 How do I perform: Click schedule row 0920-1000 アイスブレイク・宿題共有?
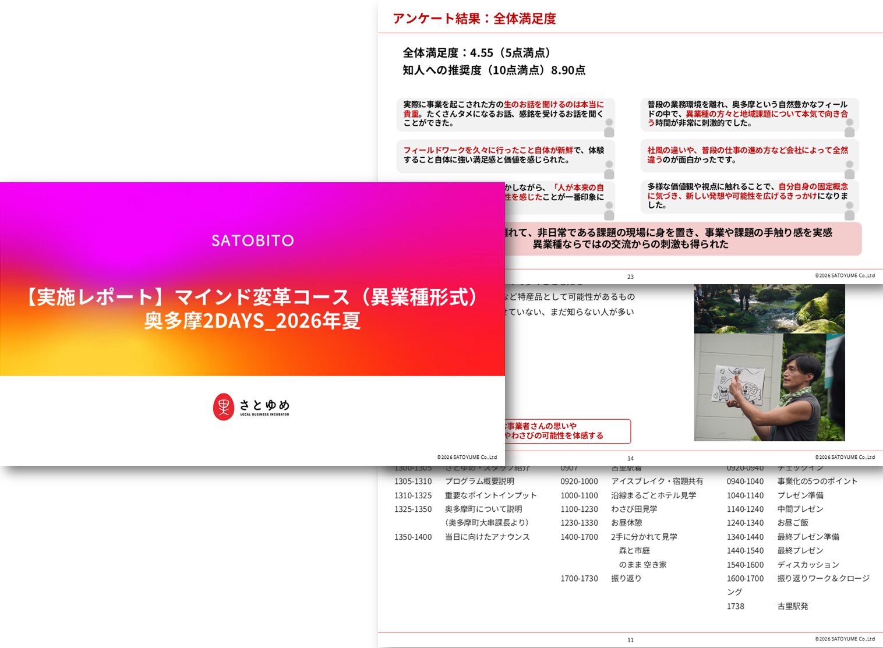click(632, 481)
